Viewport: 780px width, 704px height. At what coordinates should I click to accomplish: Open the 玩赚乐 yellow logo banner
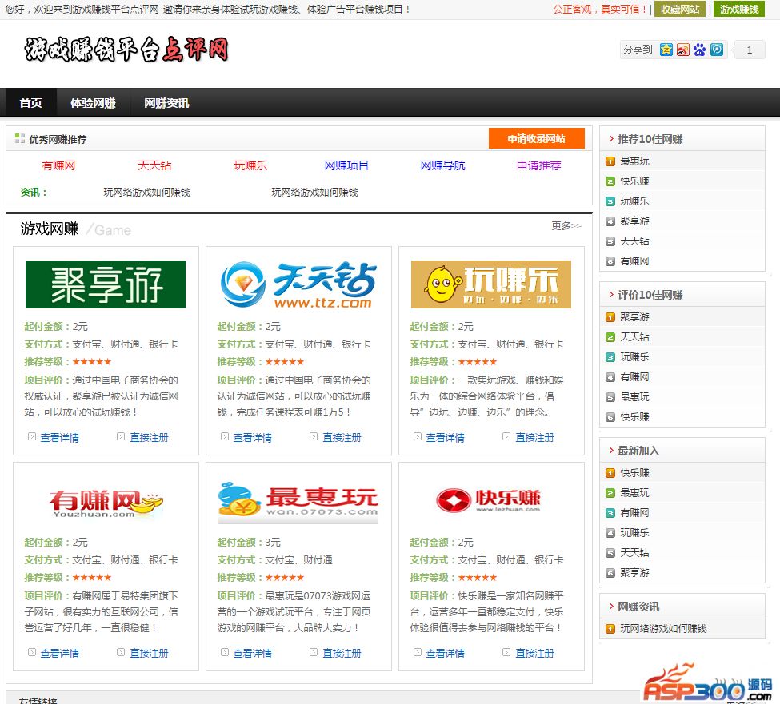pos(491,284)
